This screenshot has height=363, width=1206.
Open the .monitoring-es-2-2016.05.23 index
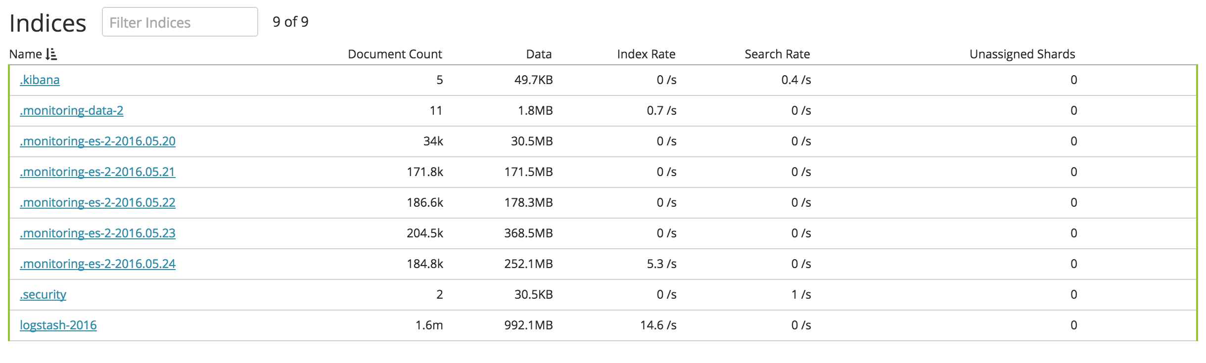pyautogui.click(x=97, y=233)
